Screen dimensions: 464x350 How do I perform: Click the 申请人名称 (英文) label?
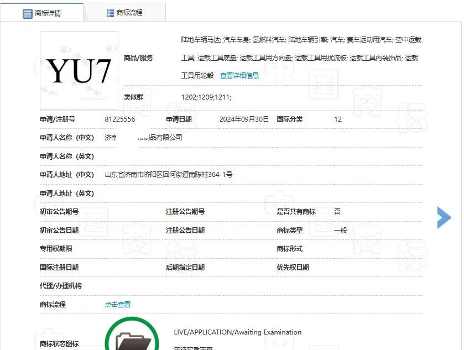point(67,156)
